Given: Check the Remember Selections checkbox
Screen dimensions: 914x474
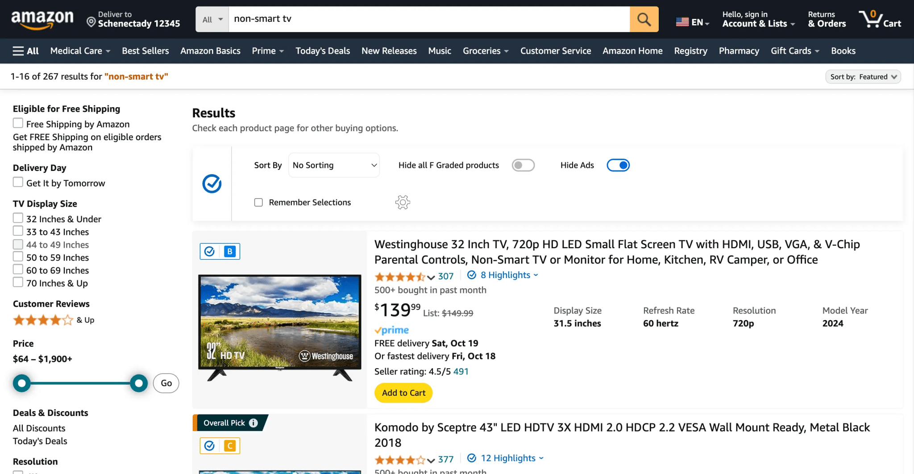Looking at the screenshot, I should point(258,202).
